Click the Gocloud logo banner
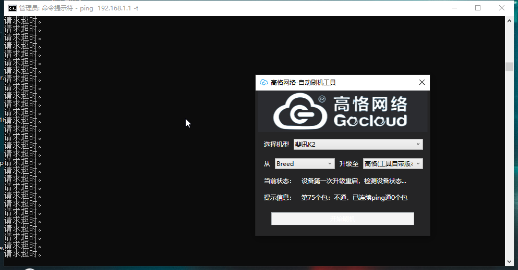 point(343,112)
